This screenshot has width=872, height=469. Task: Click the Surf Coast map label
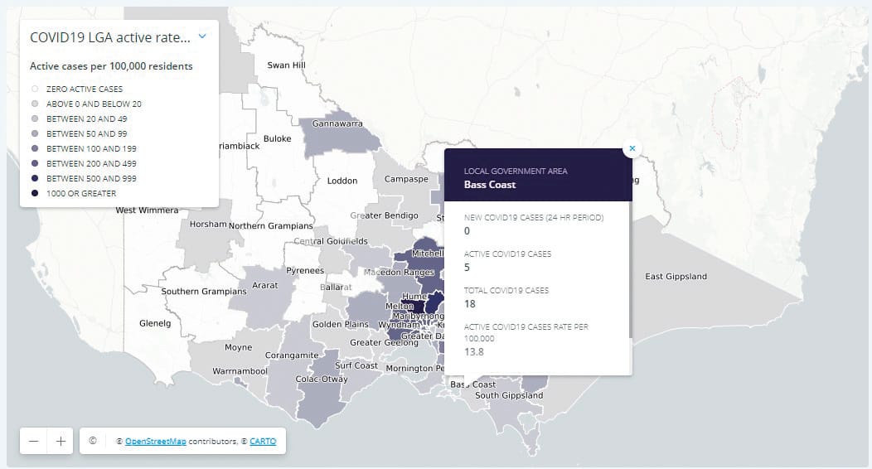tap(356, 365)
